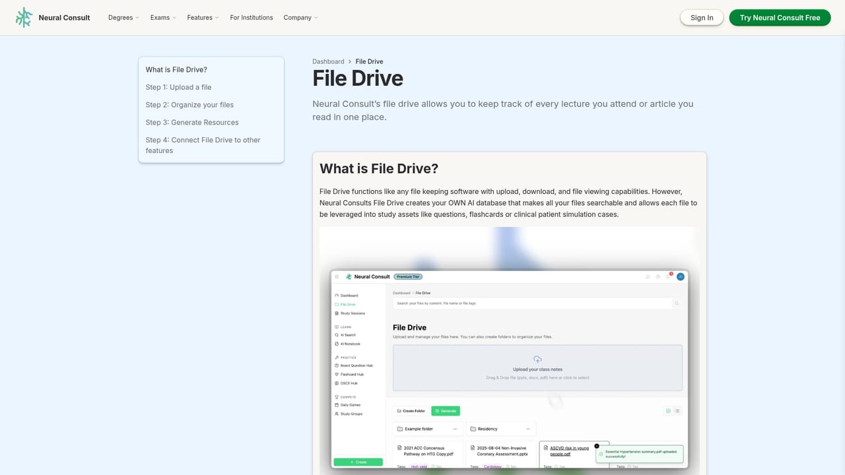Viewport: 845px width, 475px height.
Task: Click the Sign In button
Action: [x=702, y=18]
